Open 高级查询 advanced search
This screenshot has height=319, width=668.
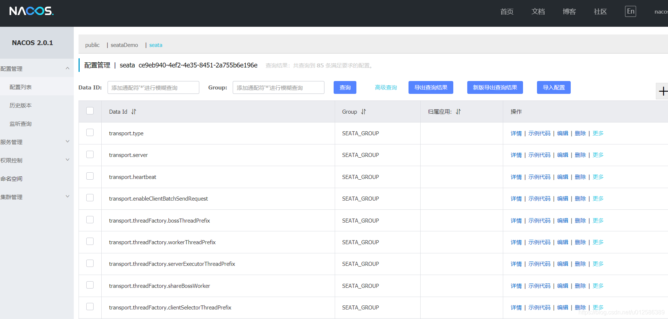[x=386, y=88]
